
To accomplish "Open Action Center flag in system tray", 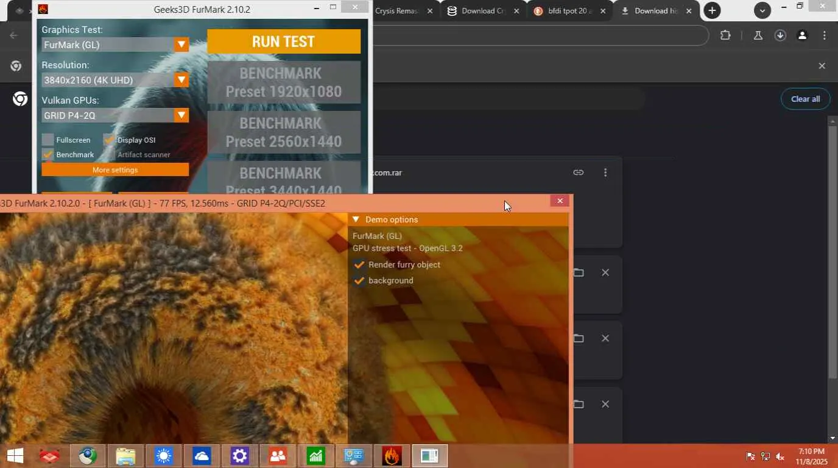I will (x=751, y=456).
